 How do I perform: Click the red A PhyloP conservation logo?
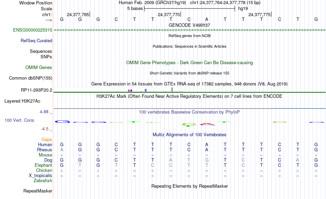pos(207,124)
